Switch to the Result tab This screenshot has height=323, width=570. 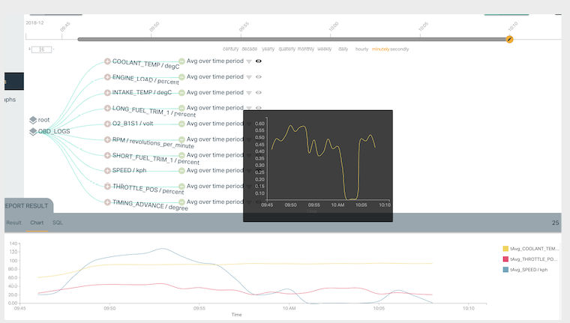(13, 223)
